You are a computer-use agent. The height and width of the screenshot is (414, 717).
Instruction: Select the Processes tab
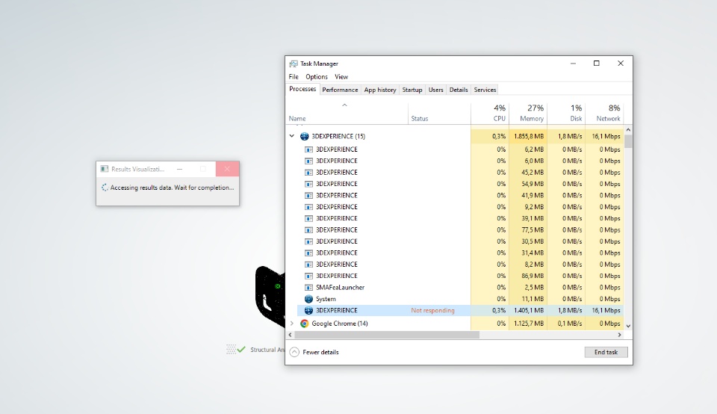[x=302, y=89]
